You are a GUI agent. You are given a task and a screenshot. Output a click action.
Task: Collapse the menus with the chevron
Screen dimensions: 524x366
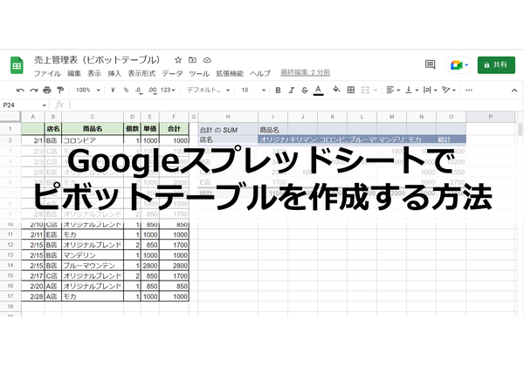(514, 91)
